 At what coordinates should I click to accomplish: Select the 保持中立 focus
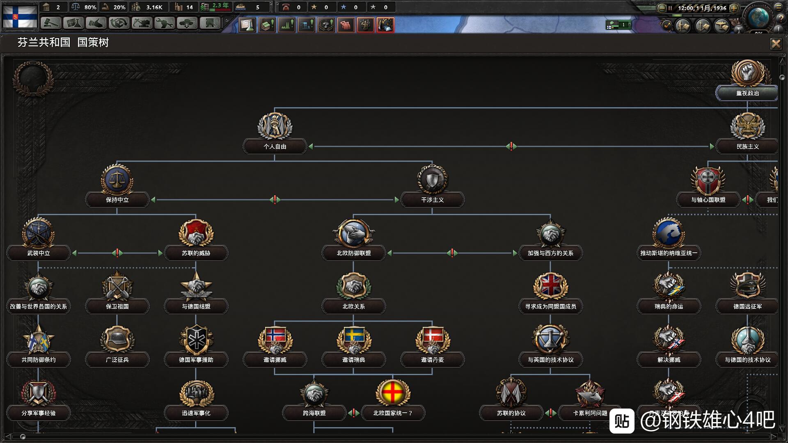pos(117,200)
